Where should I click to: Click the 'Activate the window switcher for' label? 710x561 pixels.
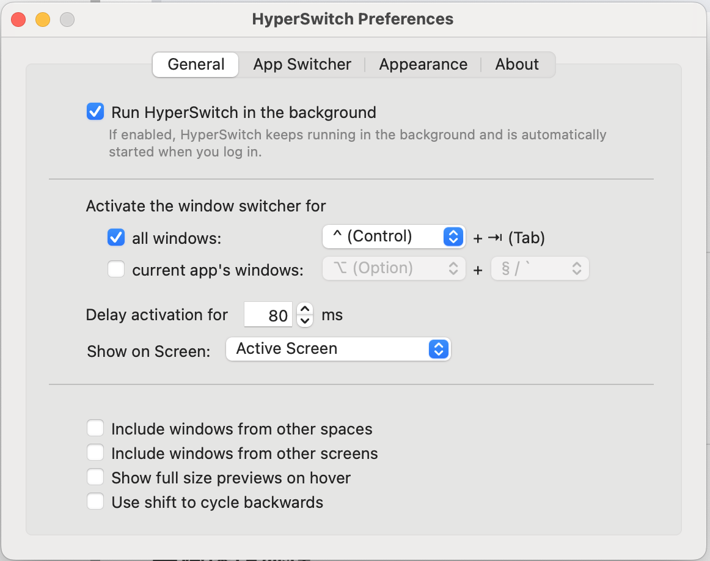click(x=206, y=206)
